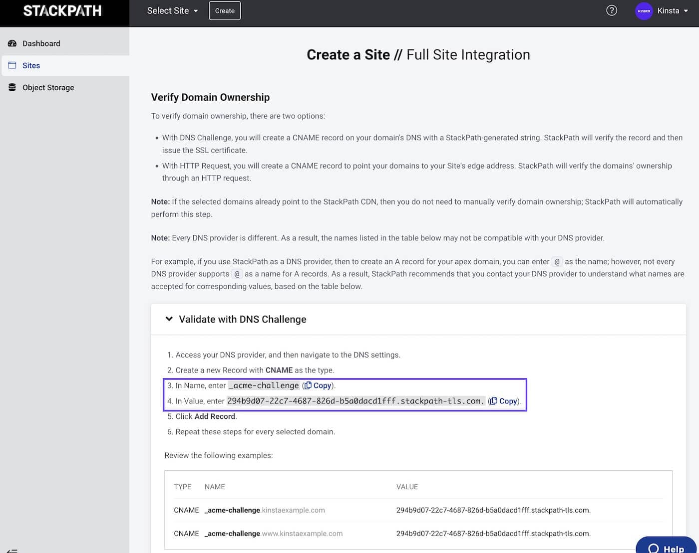Open the help question mark icon
Image resolution: width=699 pixels, height=553 pixels.
click(612, 10)
